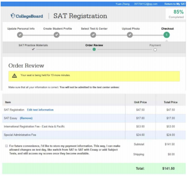The image size is (188, 177).
Task: Click the shipping amount $0.00
Action: pyautogui.click(x=171, y=154)
